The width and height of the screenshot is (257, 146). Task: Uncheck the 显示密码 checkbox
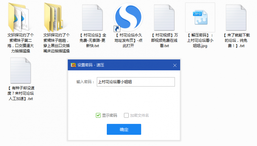pos(98,116)
